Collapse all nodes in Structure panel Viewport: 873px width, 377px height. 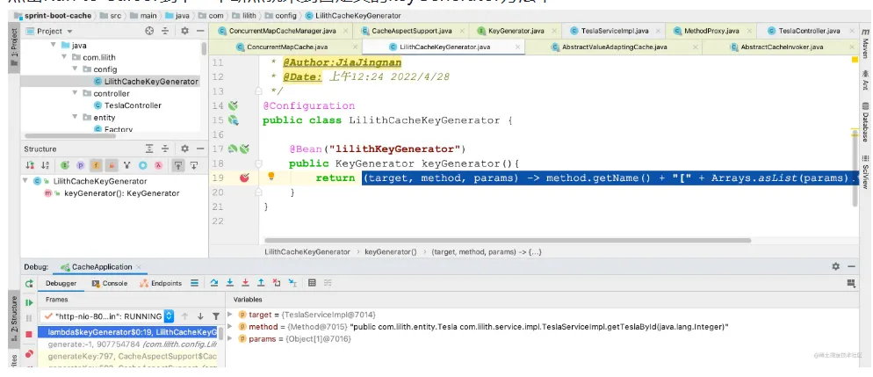pos(165,149)
